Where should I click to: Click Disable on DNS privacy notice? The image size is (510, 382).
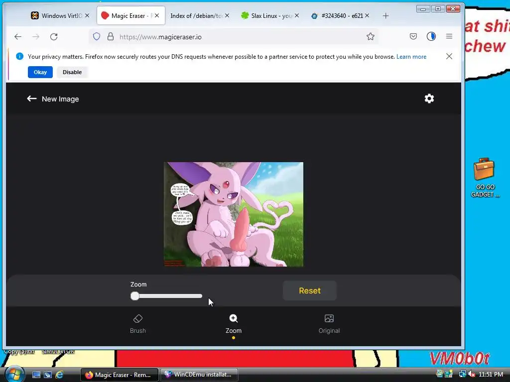click(x=72, y=72)
